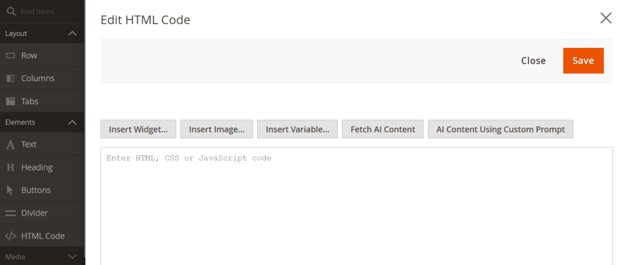Click Fetch AI Content button
Screen dimensions: 621x265
[x=383, y=129]
